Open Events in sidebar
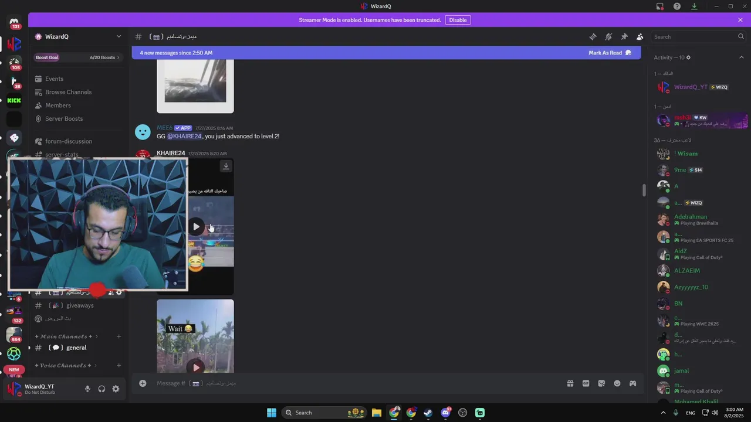The image size is (751, 422). pyautogui.click(x=79, y=79)
